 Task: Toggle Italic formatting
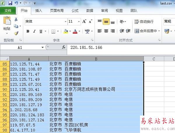pos(34,31)
